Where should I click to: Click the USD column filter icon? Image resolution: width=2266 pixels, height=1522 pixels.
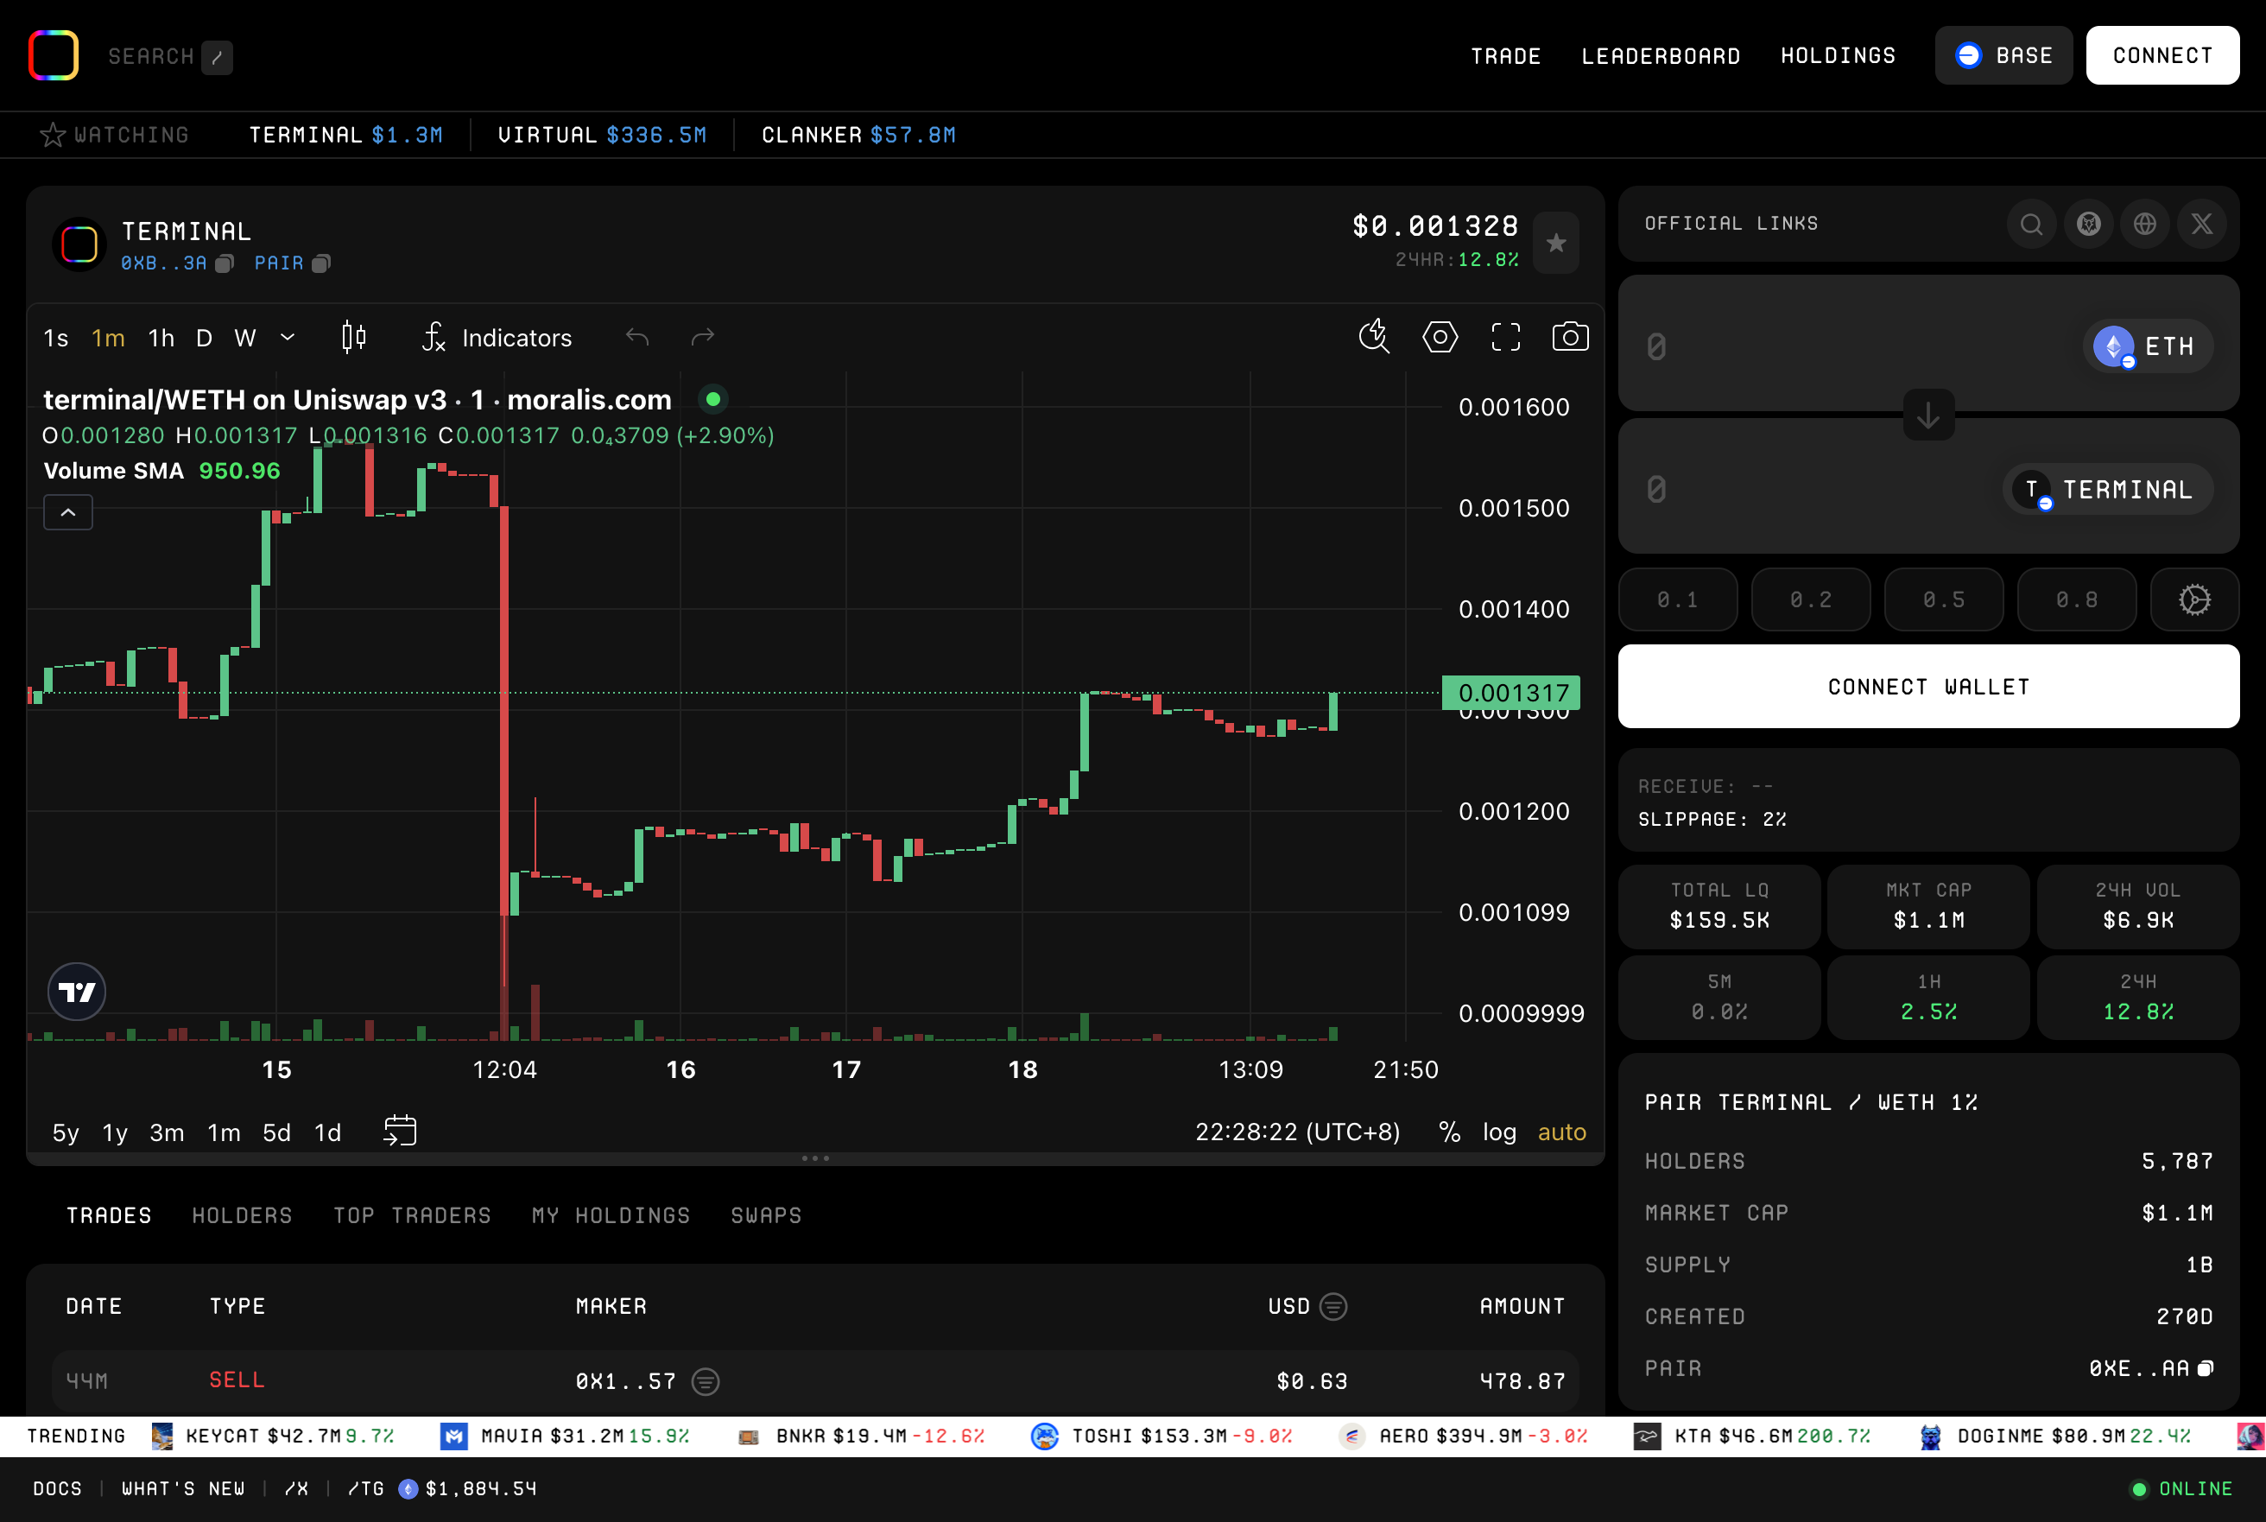point(1333,1307)
